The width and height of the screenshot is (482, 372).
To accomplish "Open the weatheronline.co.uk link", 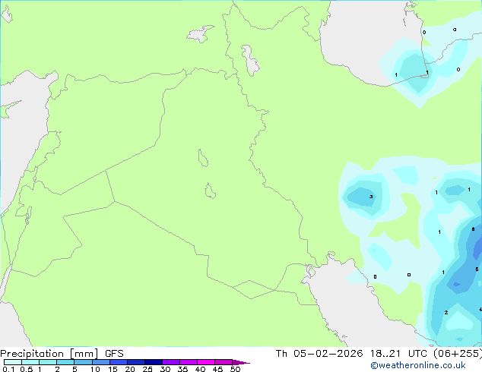I will point(418,365).
